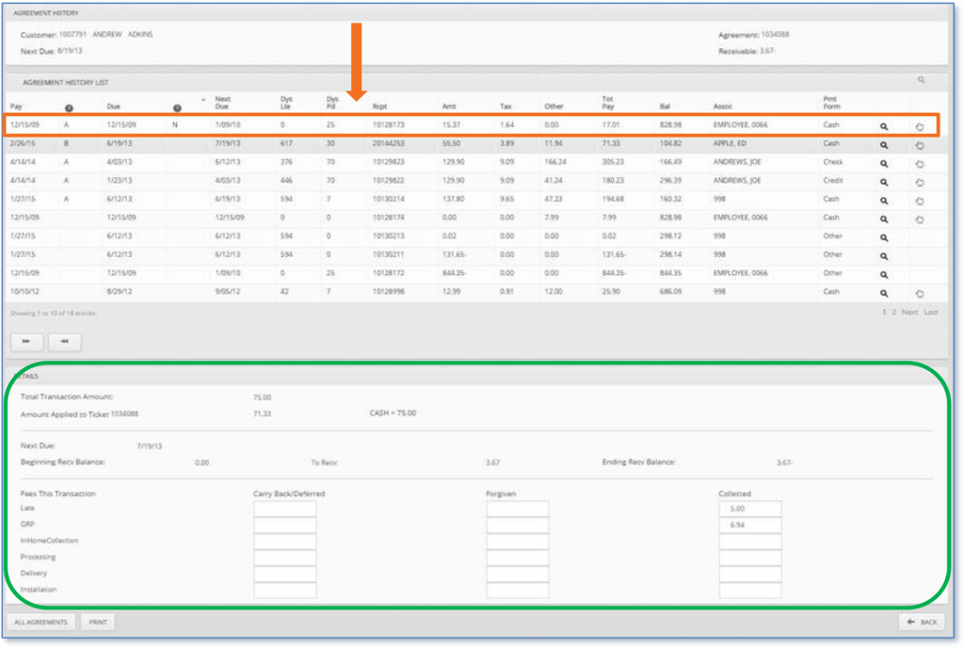The height and width of the screenshot is (648, 964).
Task: Click the help icon beside Pay column header
Action: click(69, 108)
